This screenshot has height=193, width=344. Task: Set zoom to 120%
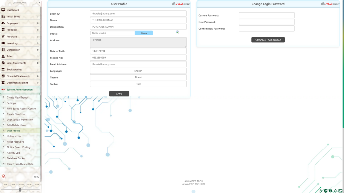37,184
